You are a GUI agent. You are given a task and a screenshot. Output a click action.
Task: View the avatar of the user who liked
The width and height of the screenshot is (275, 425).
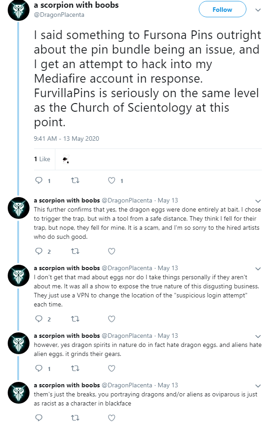pyautogui.click(x=65, y=159)
